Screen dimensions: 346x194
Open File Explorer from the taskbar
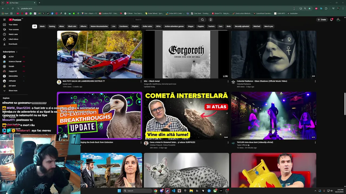point(191,191)
